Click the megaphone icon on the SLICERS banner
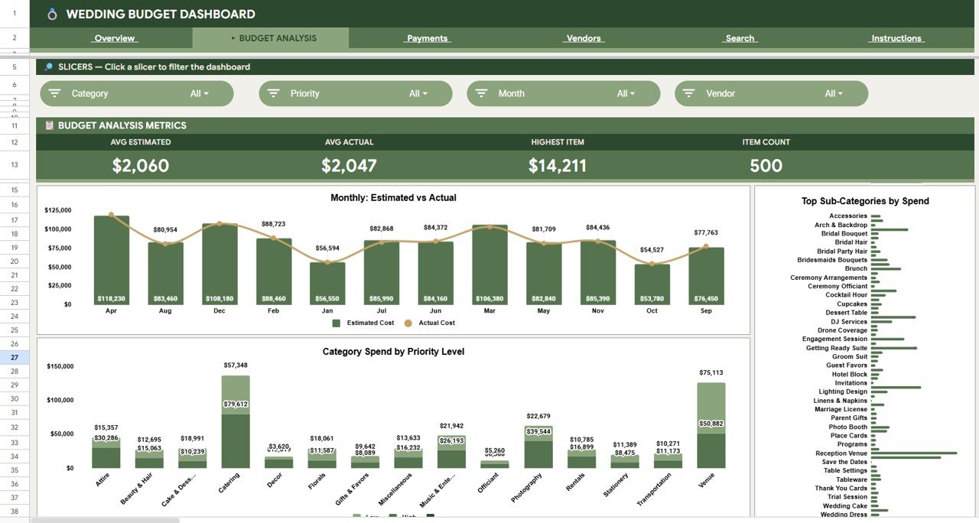This screenshot has height=523, width=979. pos(47,67)
